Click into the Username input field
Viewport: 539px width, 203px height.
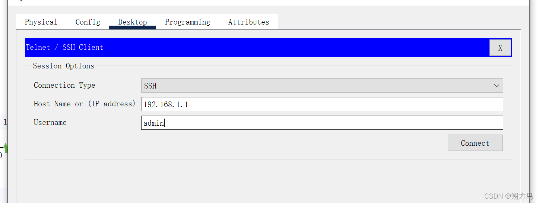click(322, 123)
